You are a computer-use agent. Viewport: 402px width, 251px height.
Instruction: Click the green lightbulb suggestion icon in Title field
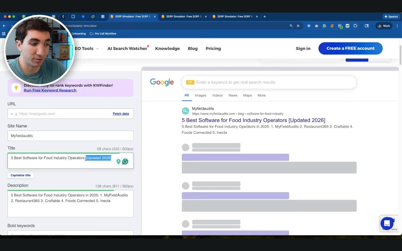(118, 161)
